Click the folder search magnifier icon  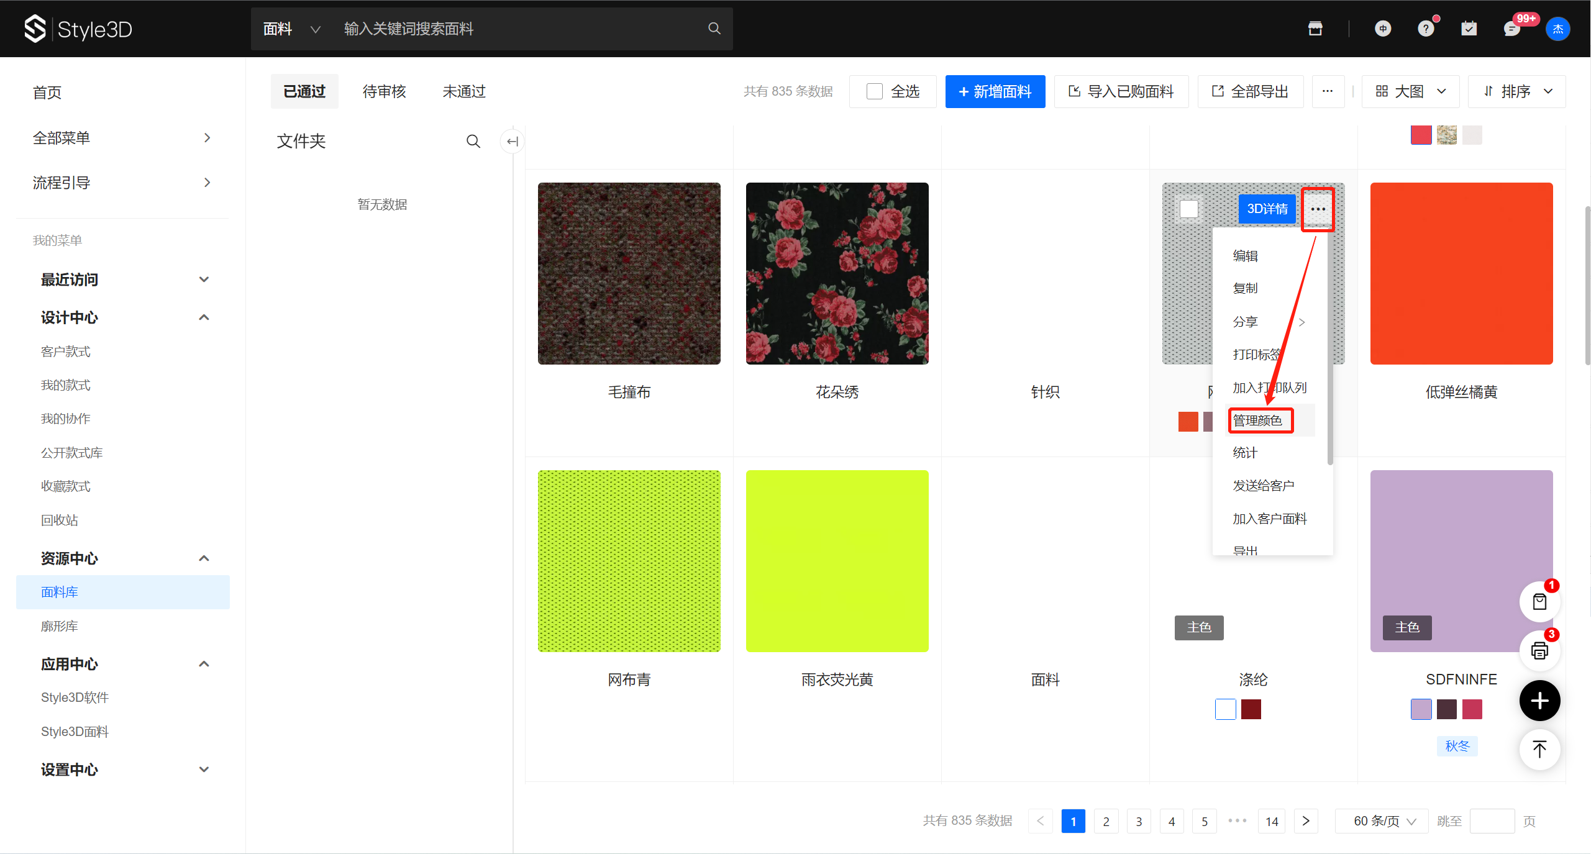pyautogui.click(x=473, y=142)
